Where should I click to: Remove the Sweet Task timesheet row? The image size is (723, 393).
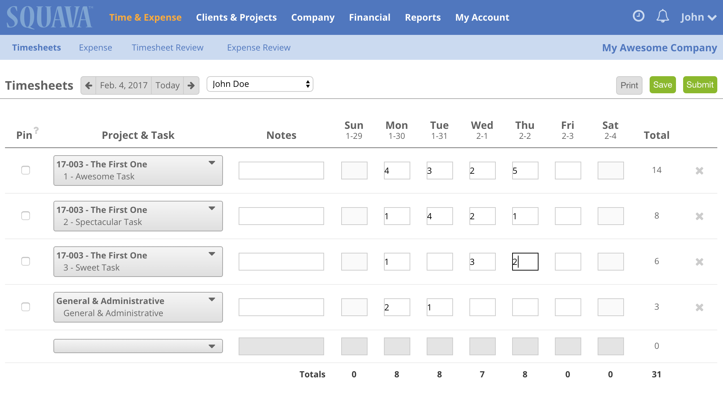[699, 262]
